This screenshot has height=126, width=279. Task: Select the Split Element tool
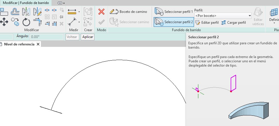point(47,11)
